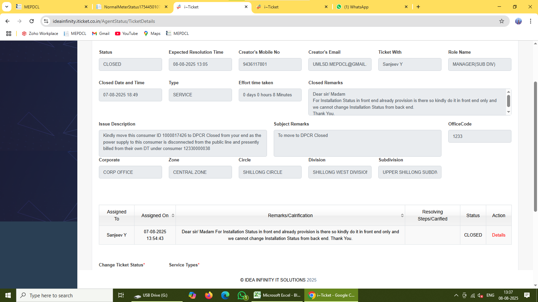Click the Expected Resolution Time field
The height and width of the screenshot is (302, 538).
click(200, 64)
